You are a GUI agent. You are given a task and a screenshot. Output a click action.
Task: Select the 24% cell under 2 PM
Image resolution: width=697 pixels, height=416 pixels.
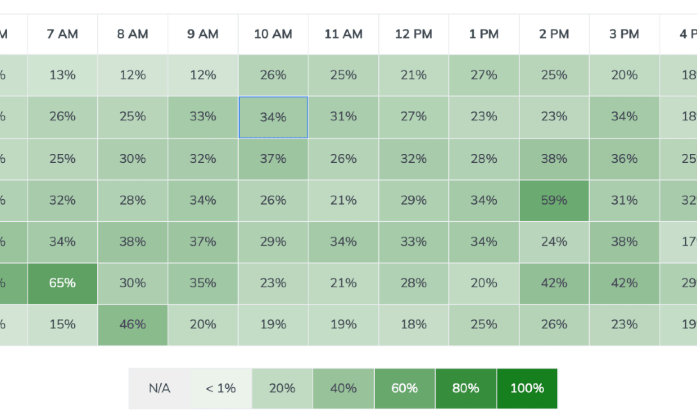coord(554,242)
